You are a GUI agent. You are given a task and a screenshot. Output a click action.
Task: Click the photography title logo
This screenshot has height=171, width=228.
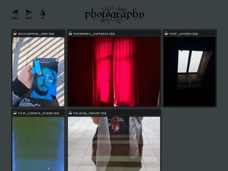(x=114, y=15)
